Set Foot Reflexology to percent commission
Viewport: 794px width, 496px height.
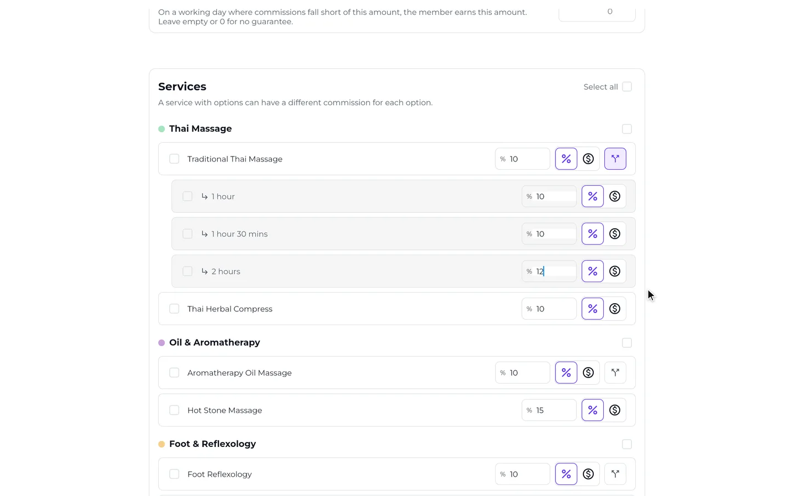click(566, 474)
